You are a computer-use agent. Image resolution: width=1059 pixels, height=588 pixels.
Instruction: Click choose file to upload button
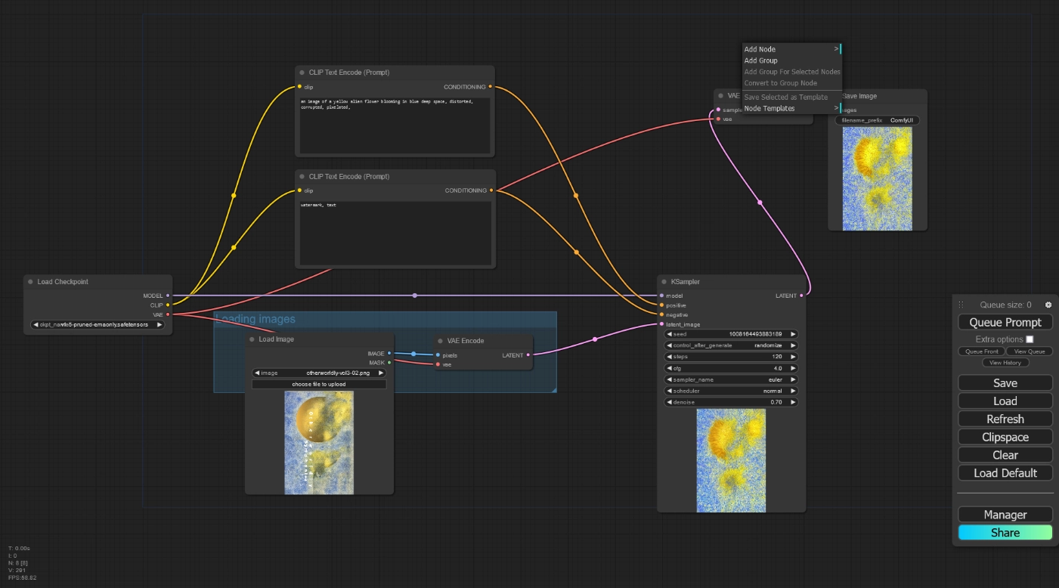(x=319, y=384)
